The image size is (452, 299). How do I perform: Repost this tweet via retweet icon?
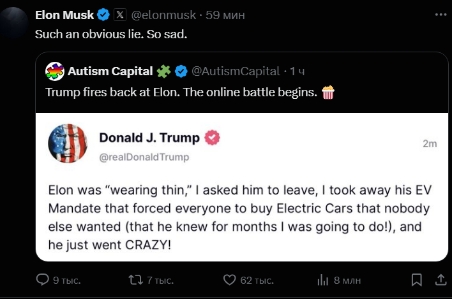136,280
